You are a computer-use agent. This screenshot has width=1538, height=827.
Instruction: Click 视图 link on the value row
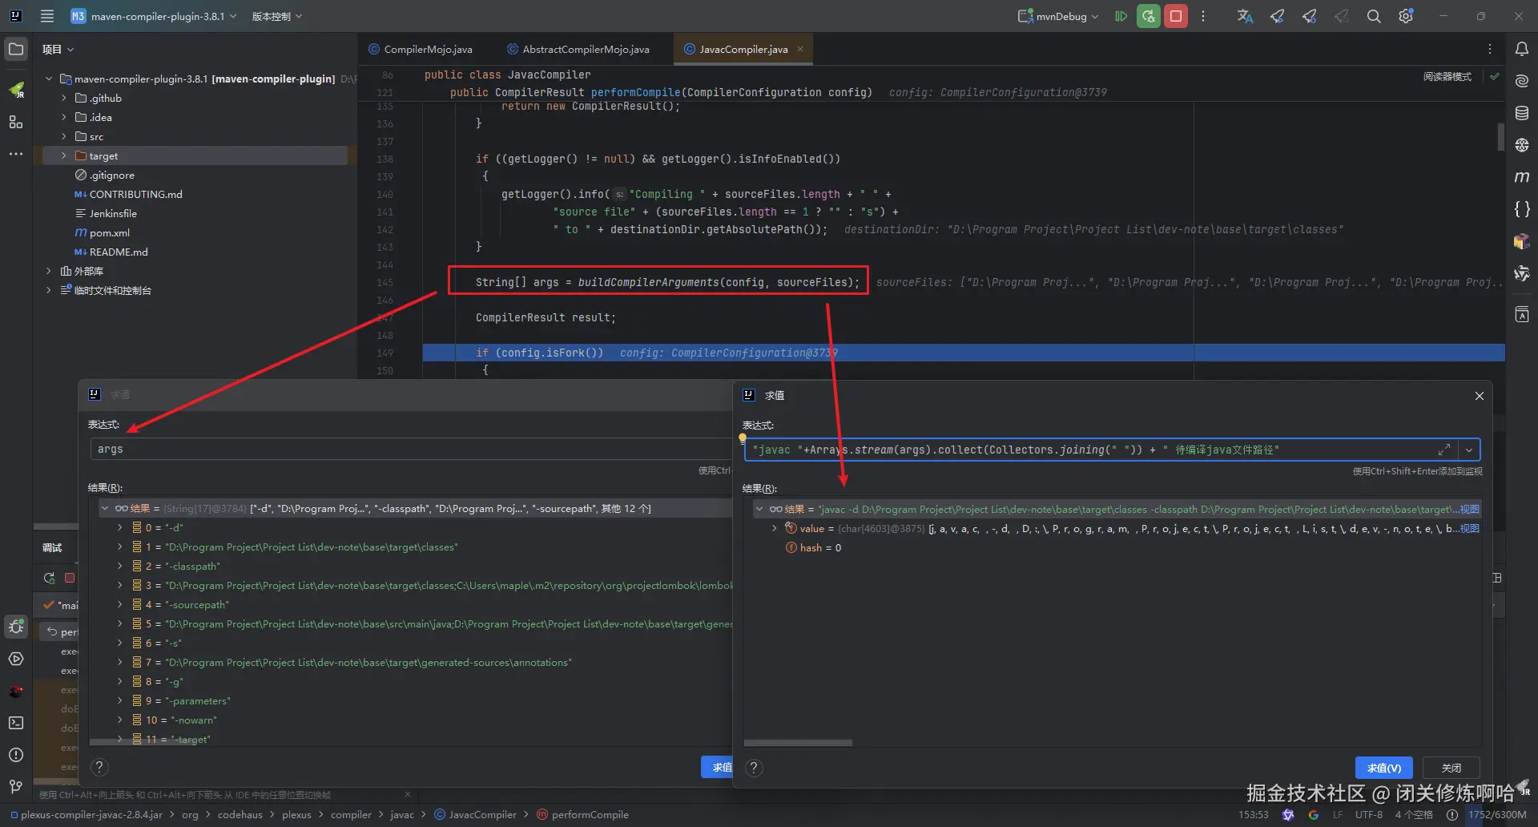tap(1469, 528)
